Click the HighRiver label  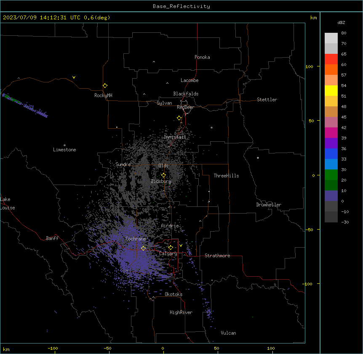coord(181,312)
